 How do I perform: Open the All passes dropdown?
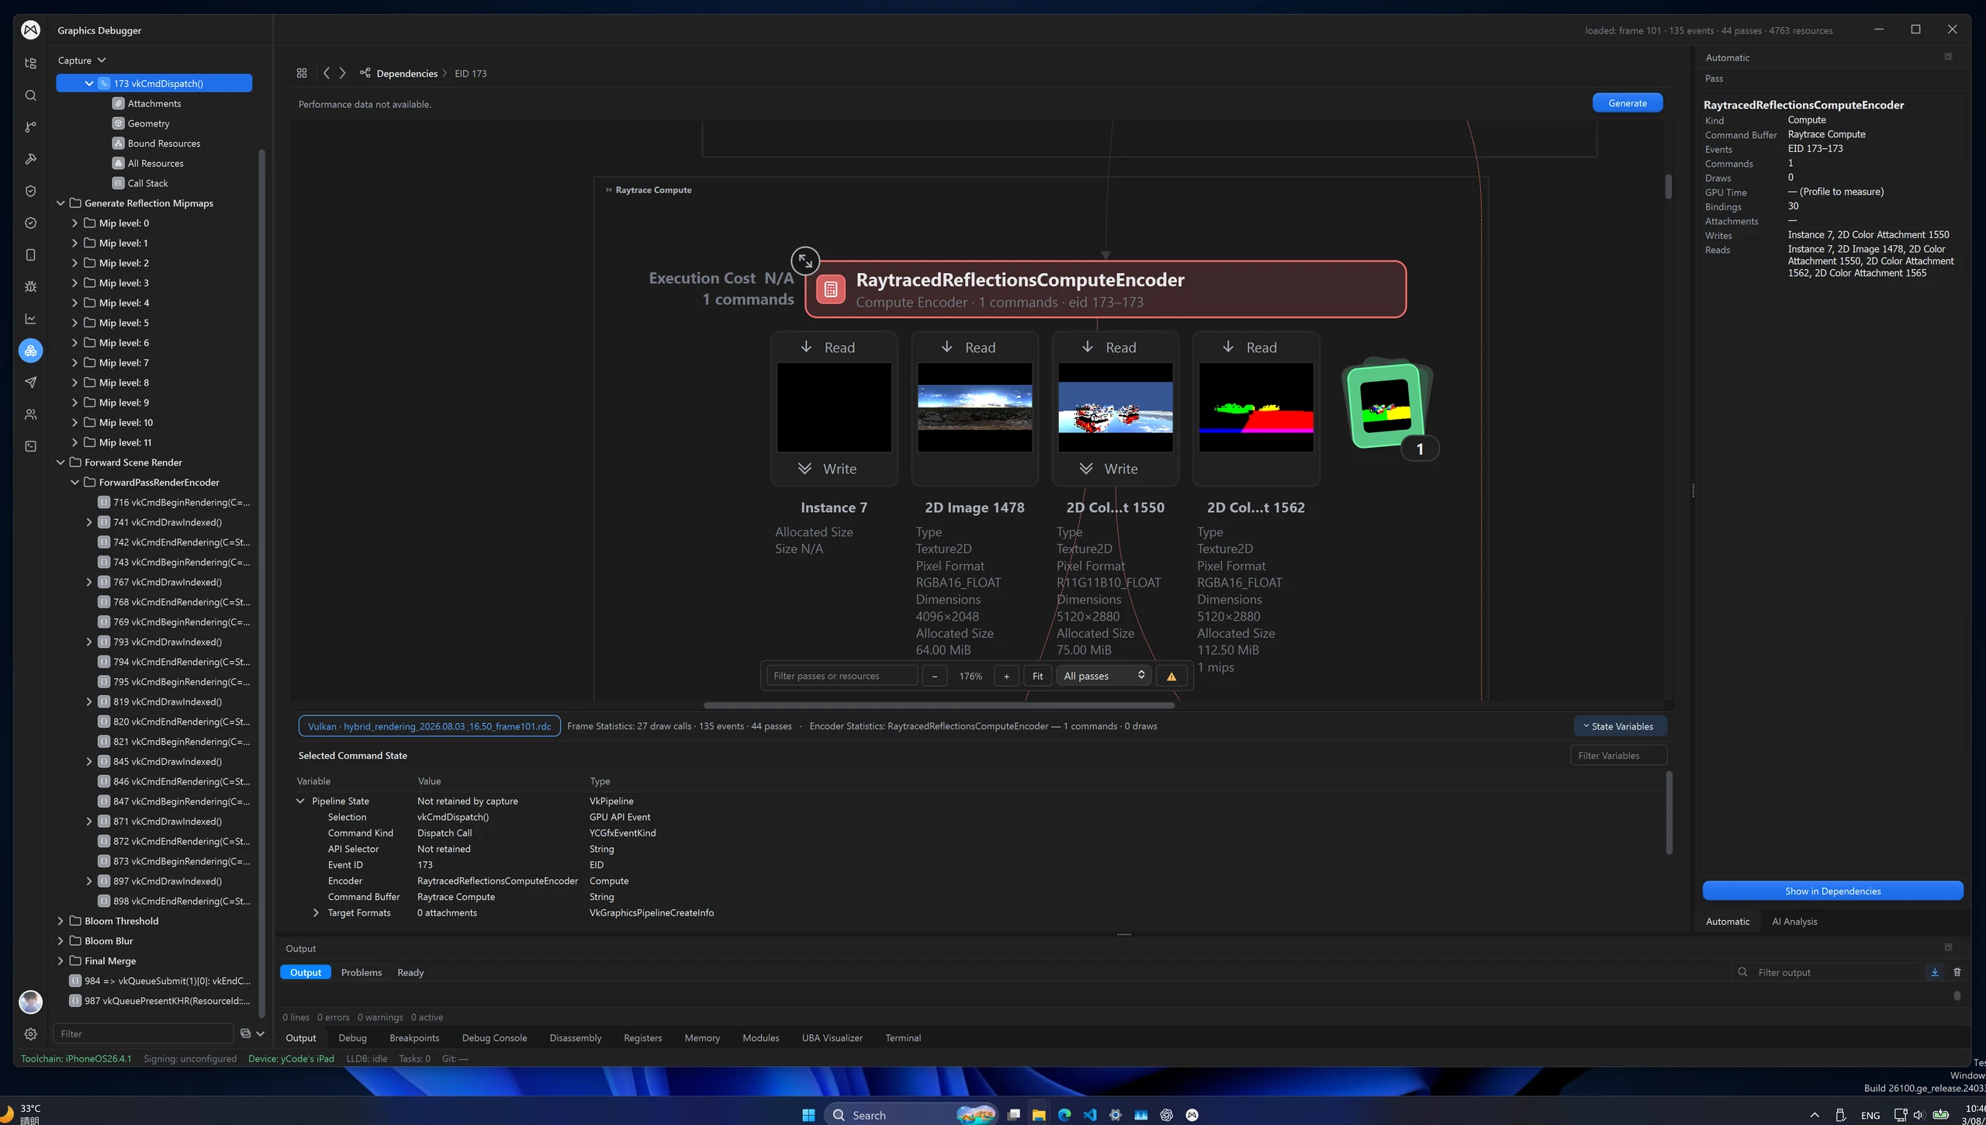[1104, 677]
